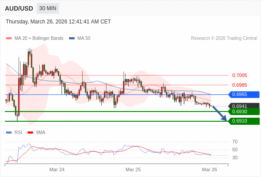Click the red 0.7005 resistance label
261x177 pixels.
pos(239,75)
